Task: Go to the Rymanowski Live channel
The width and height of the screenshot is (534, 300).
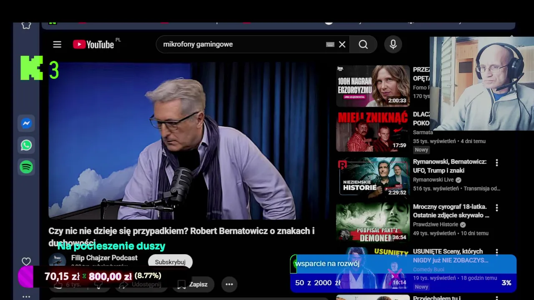Action: (433, 180)
